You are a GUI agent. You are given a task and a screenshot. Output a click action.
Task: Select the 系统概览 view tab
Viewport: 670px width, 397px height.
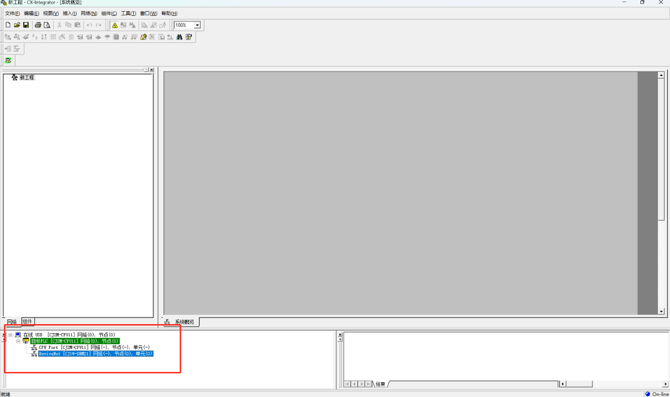click(x=181, y=322)
